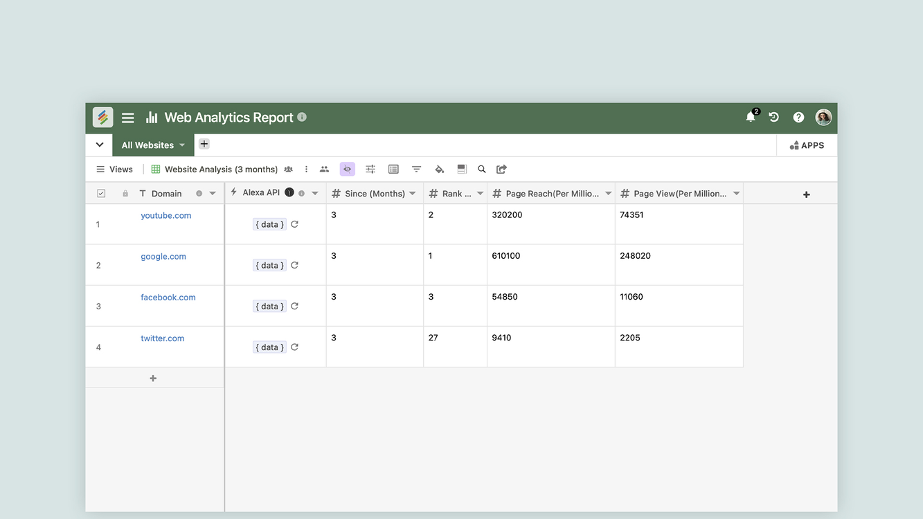
Task: Collapse the tables list chevron
Action: (x=100, y=145)
